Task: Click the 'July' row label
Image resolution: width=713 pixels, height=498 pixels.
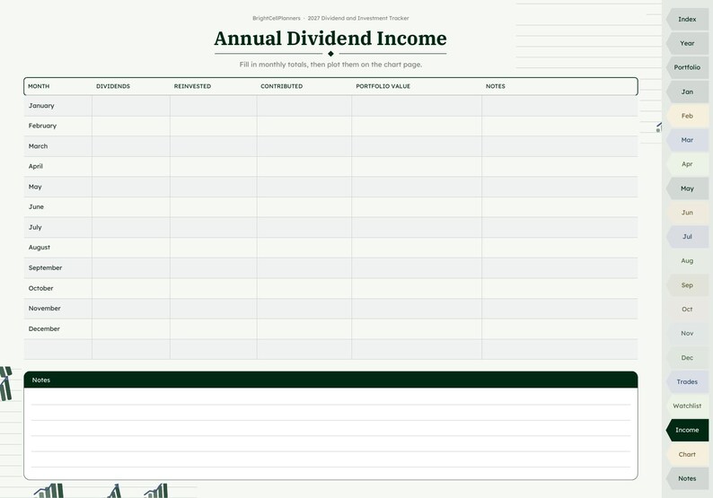Action: tap(35, 227)
